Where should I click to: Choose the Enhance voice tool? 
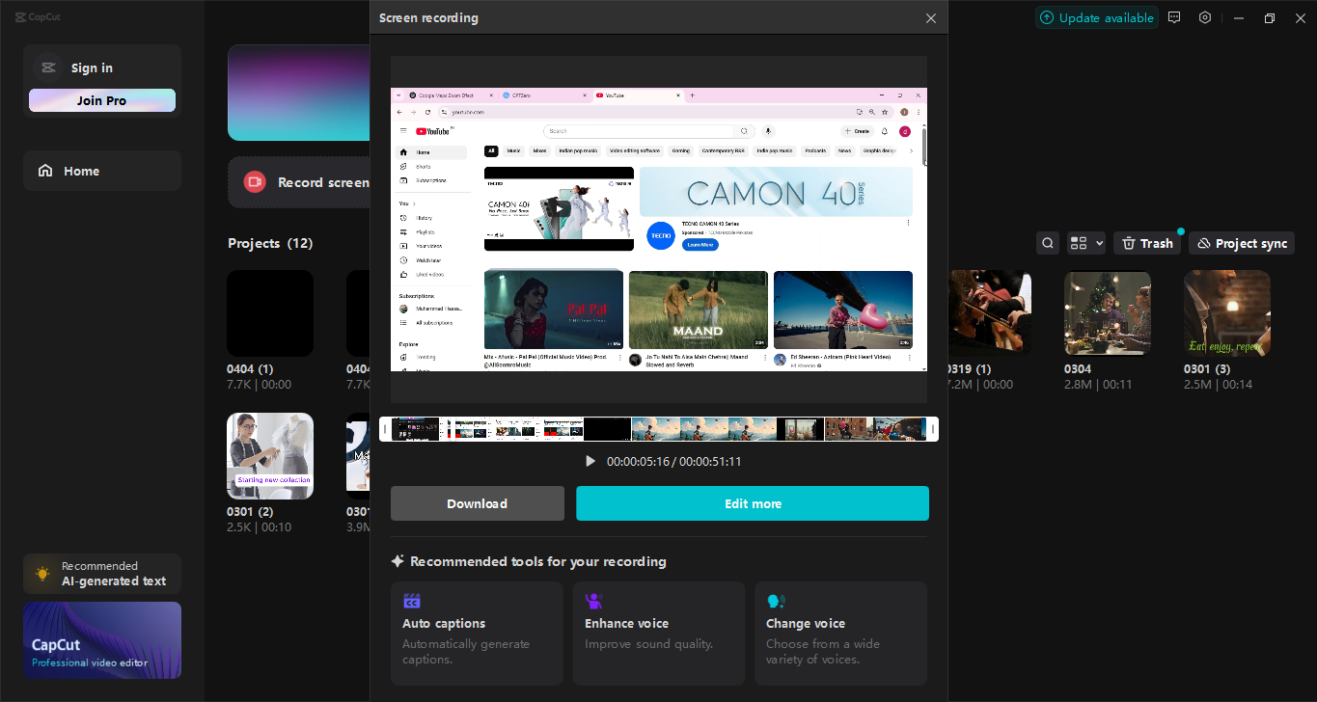[x=659, y=634]
